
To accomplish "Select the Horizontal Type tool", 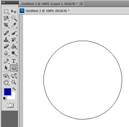I will (14, 61).
